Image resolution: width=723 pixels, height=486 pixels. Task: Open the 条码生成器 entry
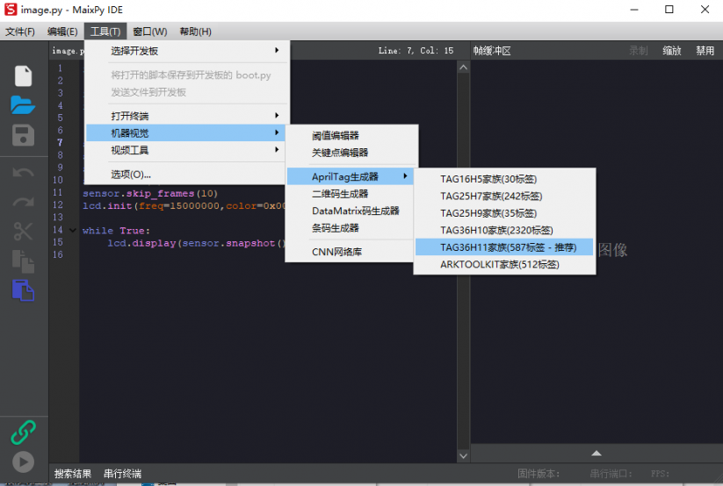tap(350, 228)
